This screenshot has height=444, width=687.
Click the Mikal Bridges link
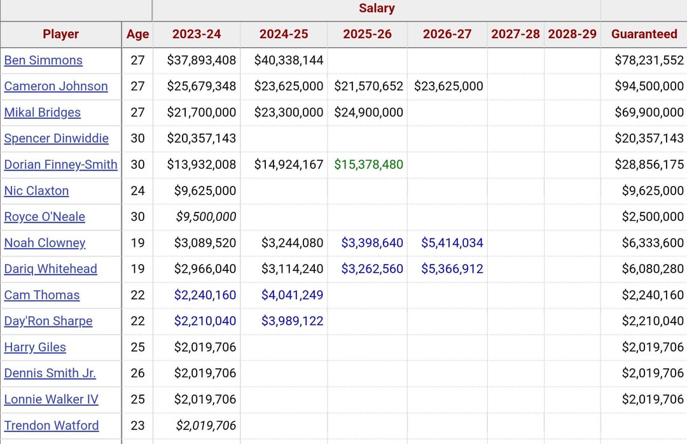pos(43,113)
